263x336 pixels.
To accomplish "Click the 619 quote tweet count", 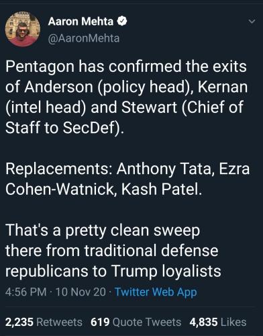I will 100,322.
